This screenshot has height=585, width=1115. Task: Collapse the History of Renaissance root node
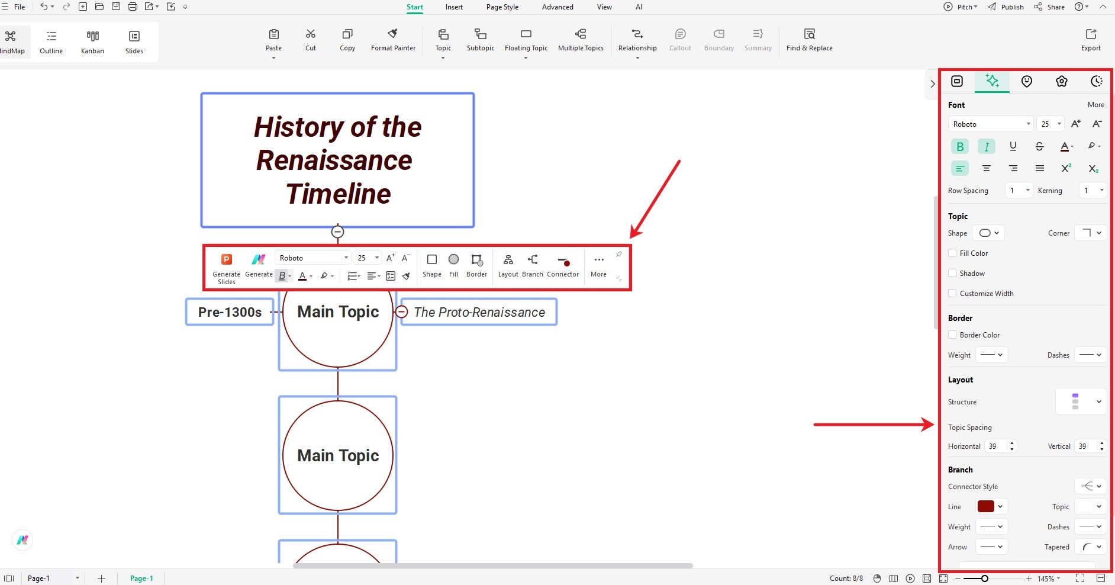tap(337, 232)
